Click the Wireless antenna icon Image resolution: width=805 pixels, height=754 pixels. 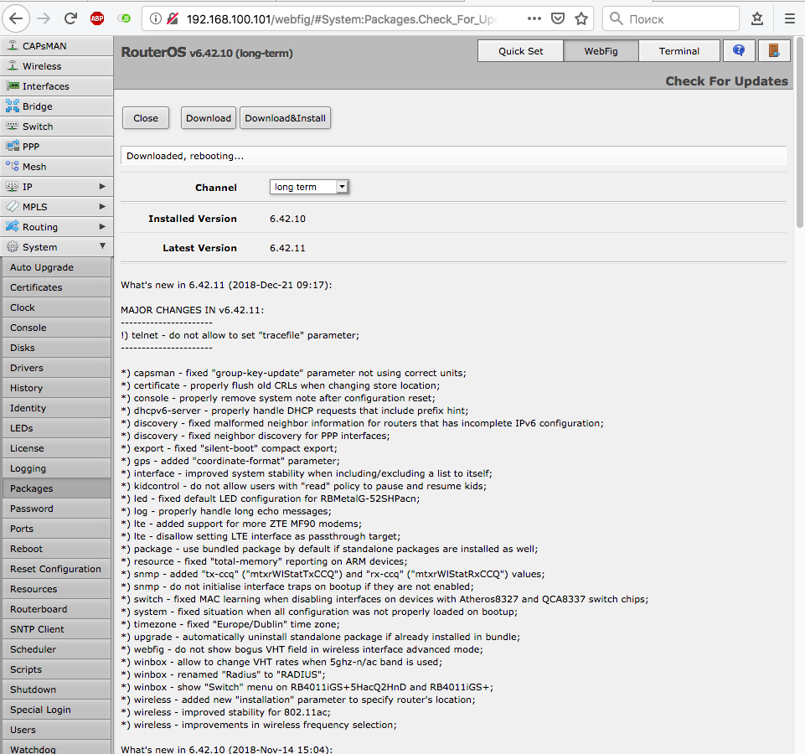pyautogui.click(x=13, y=65)
